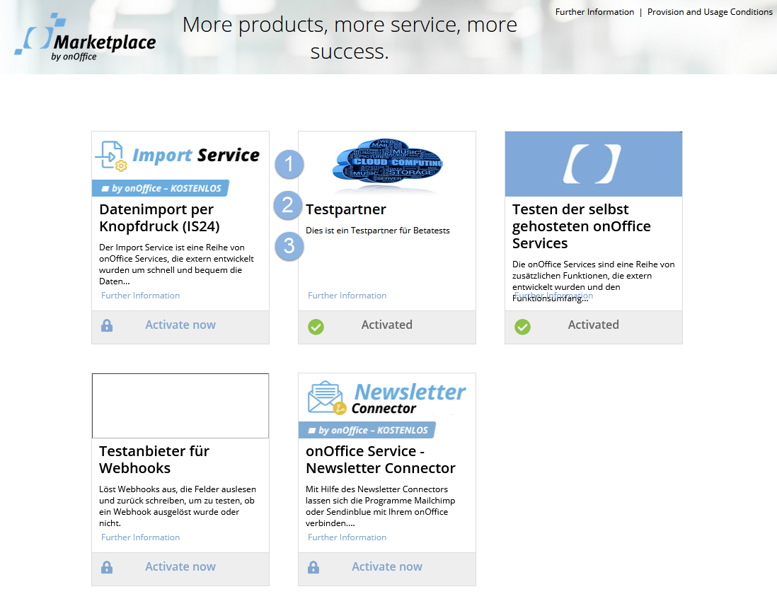The width and height of the screenshot is (777, 594).
Task: Click the Dies ist ein Testpartner für Betatests text
Action: coord(378,231)
